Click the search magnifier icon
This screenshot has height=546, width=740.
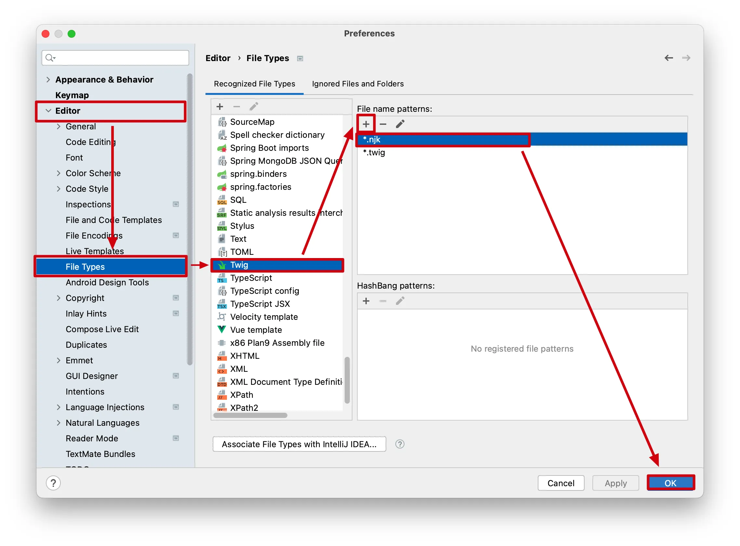(x=50, y=58)
